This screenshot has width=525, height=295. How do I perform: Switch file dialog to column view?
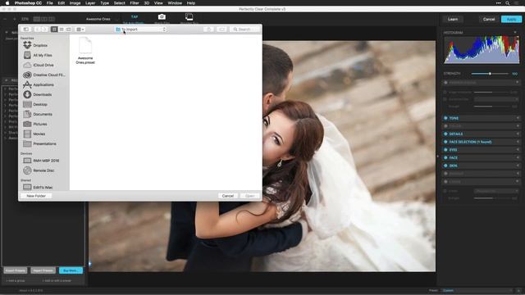pyautogui.click(x=69, y=29)
